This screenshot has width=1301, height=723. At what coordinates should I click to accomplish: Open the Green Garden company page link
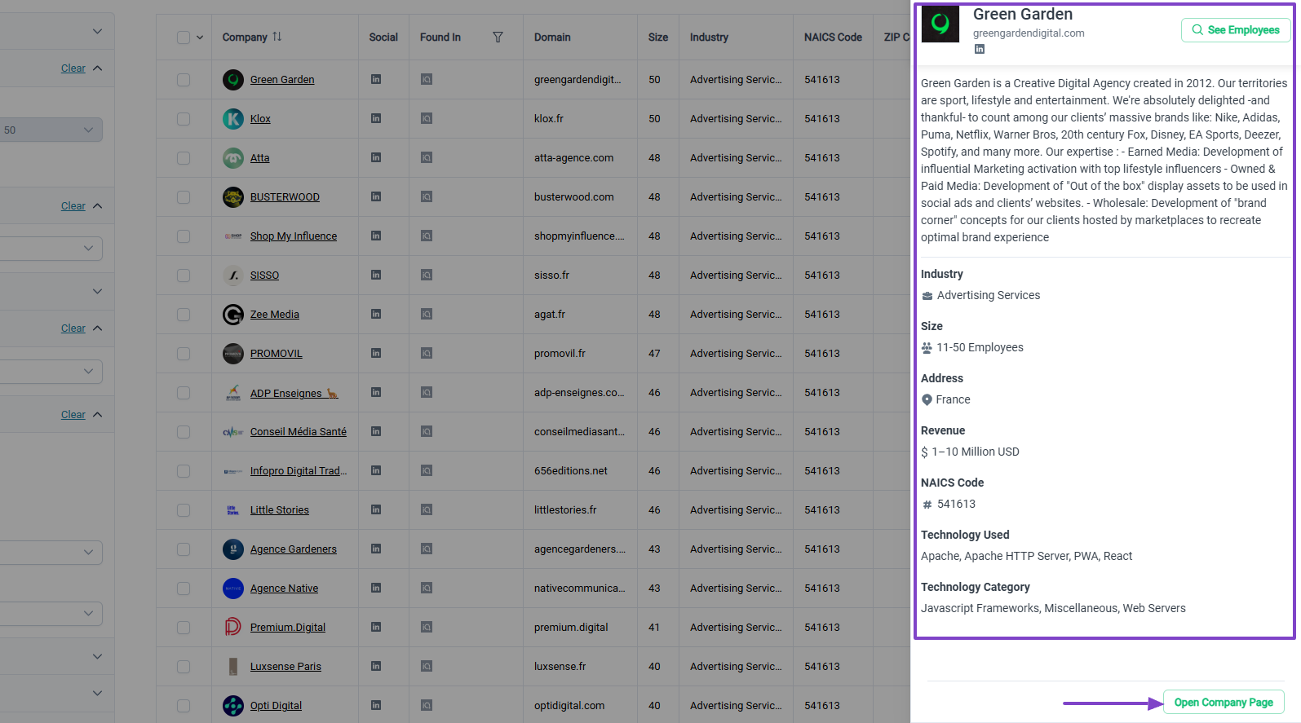coord(282,80)
